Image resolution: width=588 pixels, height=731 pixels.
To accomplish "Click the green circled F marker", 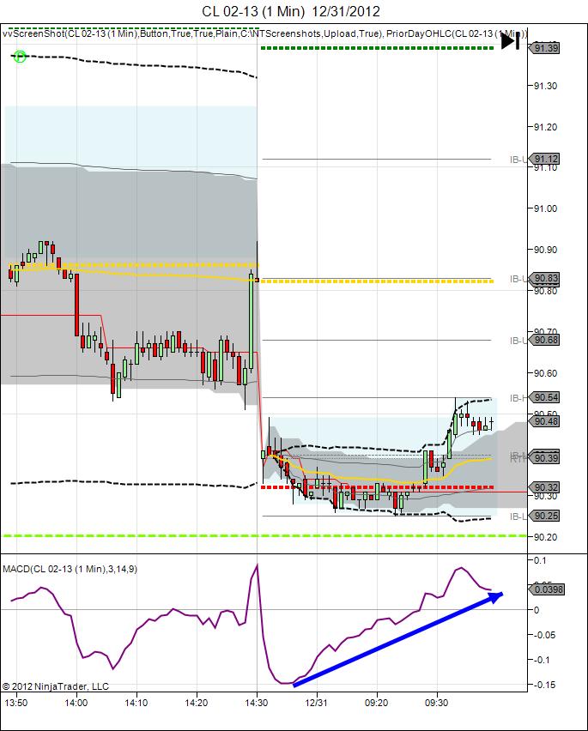I will [x=20, y=57].
